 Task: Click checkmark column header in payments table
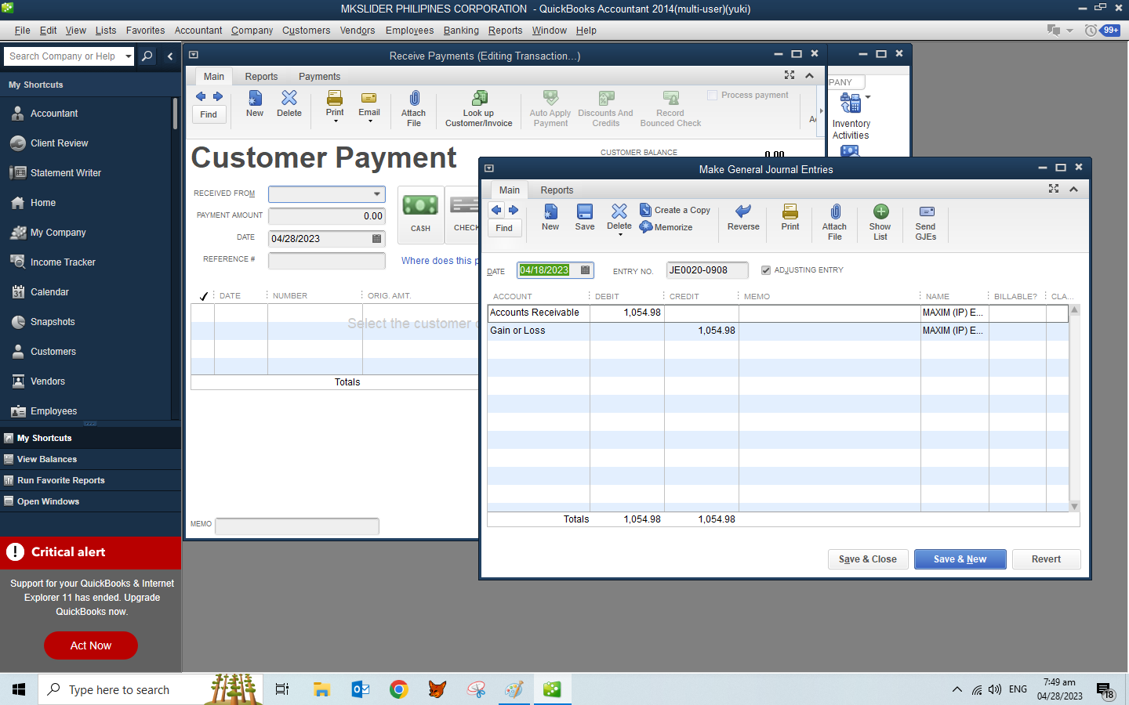click(203, 296)
